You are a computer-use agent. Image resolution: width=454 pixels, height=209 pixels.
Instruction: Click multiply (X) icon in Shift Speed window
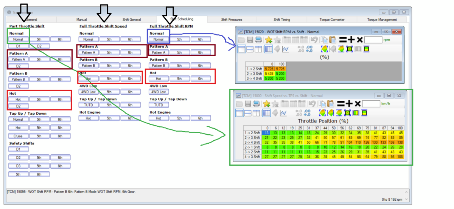[x=357, y=103]
